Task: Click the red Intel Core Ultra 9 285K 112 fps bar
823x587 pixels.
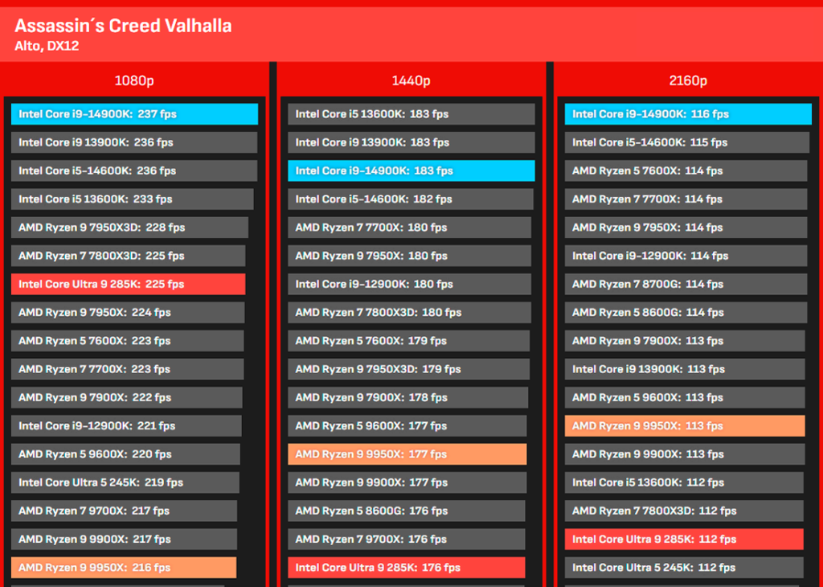Action: tap(684, 540)
